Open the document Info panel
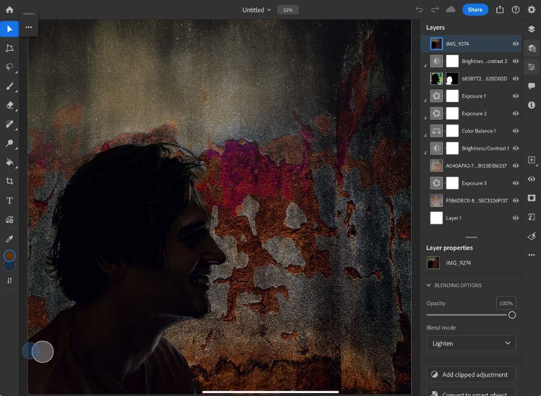This screenshot has width=541, height=396. [x=531, y=105]
